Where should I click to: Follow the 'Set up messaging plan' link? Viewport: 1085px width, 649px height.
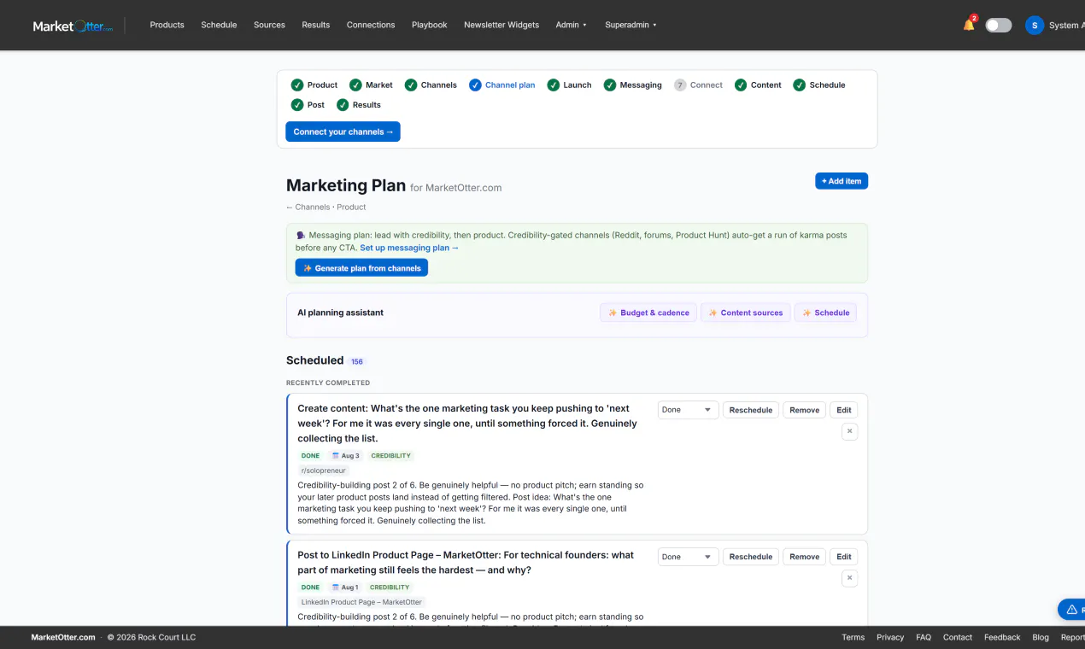click(409, 248)
